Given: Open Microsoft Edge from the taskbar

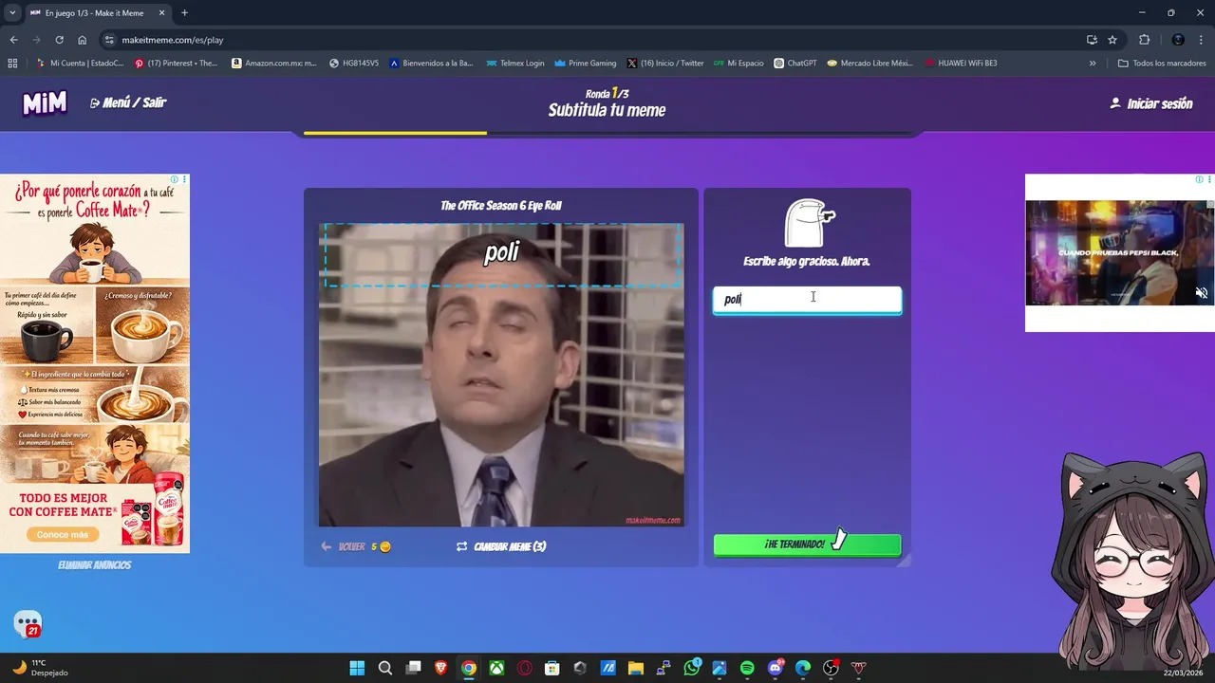Looking at the screenshot, I should [x=803, y=668].
